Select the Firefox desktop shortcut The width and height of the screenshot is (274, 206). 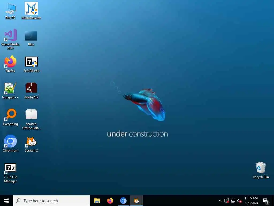(x=10, y=64)
